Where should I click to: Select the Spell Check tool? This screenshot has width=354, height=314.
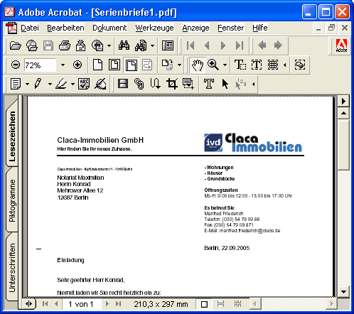pos(84,84)
